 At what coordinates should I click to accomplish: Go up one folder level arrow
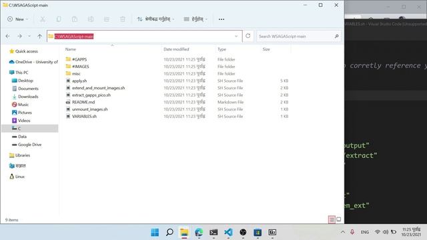click(x=40, y=36)
